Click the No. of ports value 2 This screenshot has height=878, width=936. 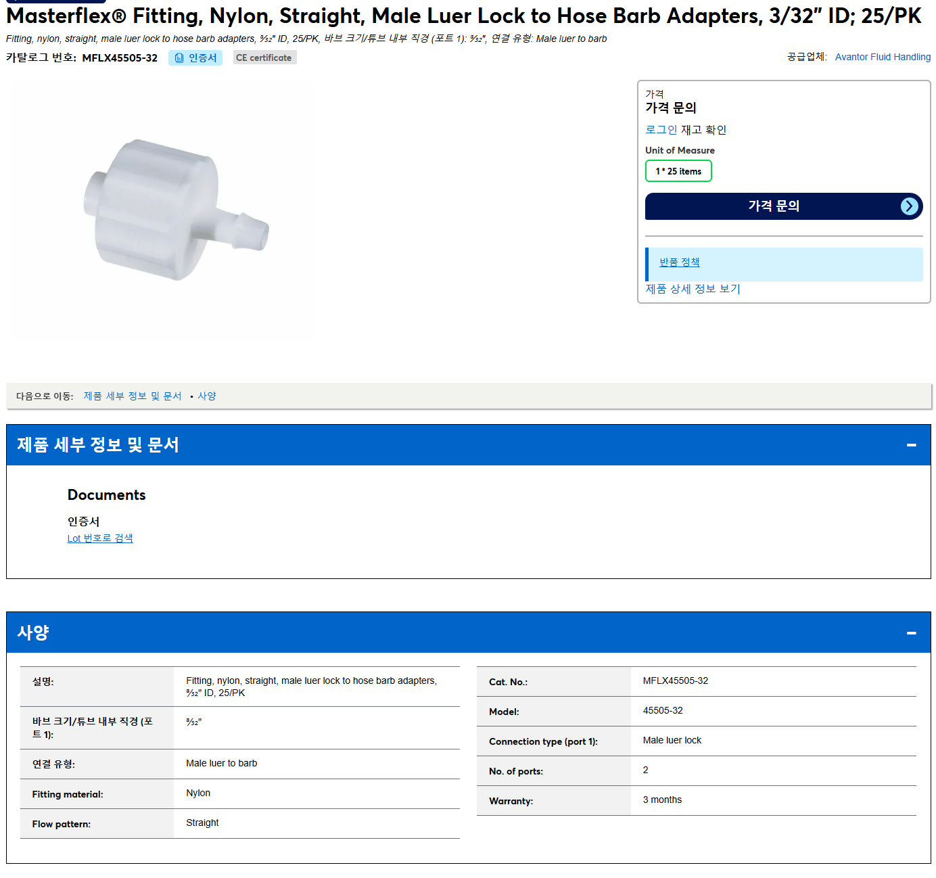pyautogui.click(x=646, y=770)
